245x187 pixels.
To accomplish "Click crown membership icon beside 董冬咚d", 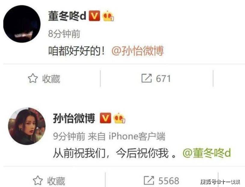I will (108, 16).
